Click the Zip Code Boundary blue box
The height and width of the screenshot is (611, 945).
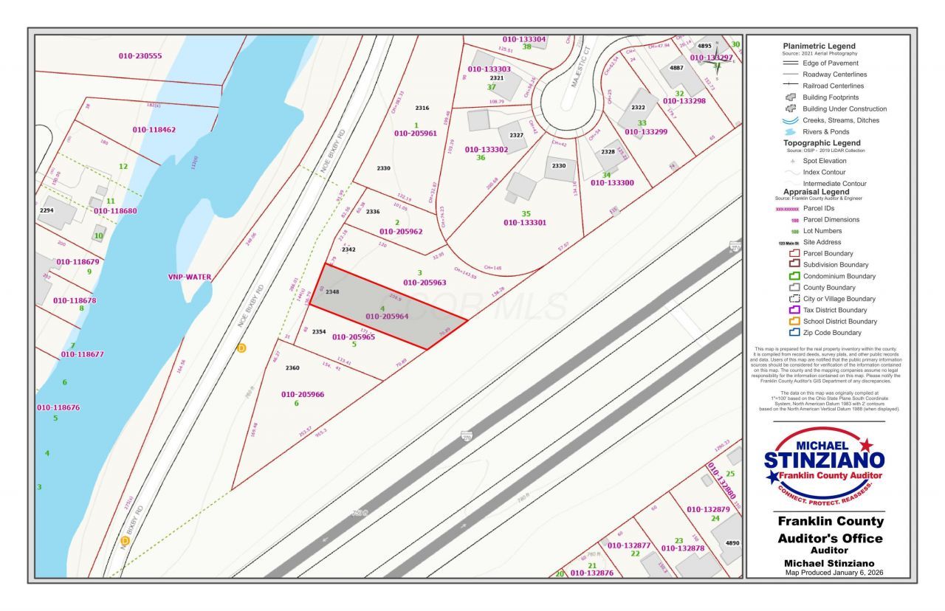tap(794, 333)
